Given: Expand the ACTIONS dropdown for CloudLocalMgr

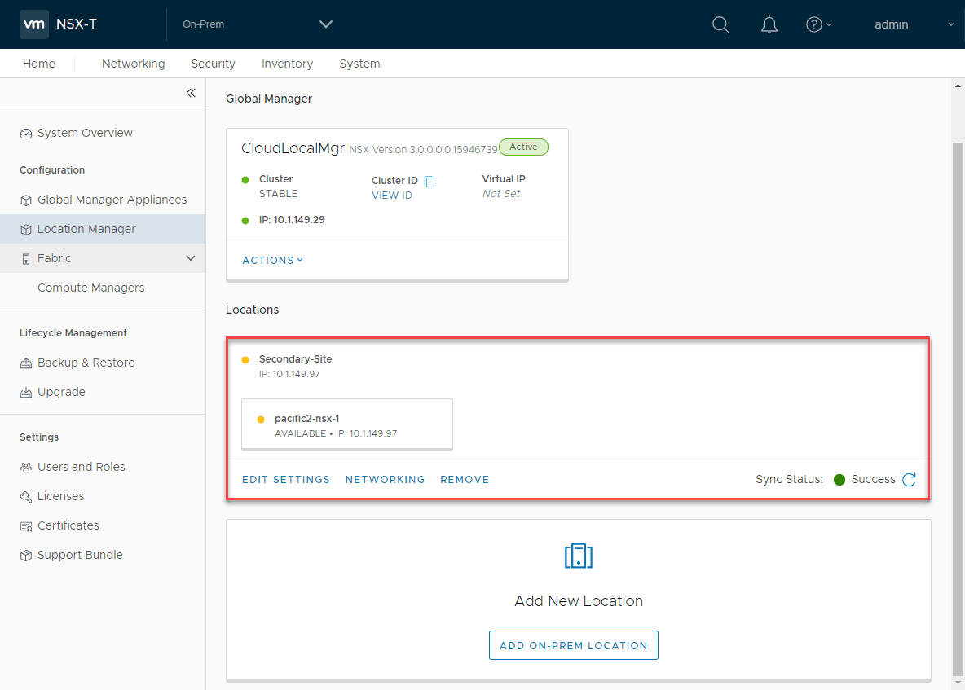Looking at the screenshot, I should coord(272,260).
